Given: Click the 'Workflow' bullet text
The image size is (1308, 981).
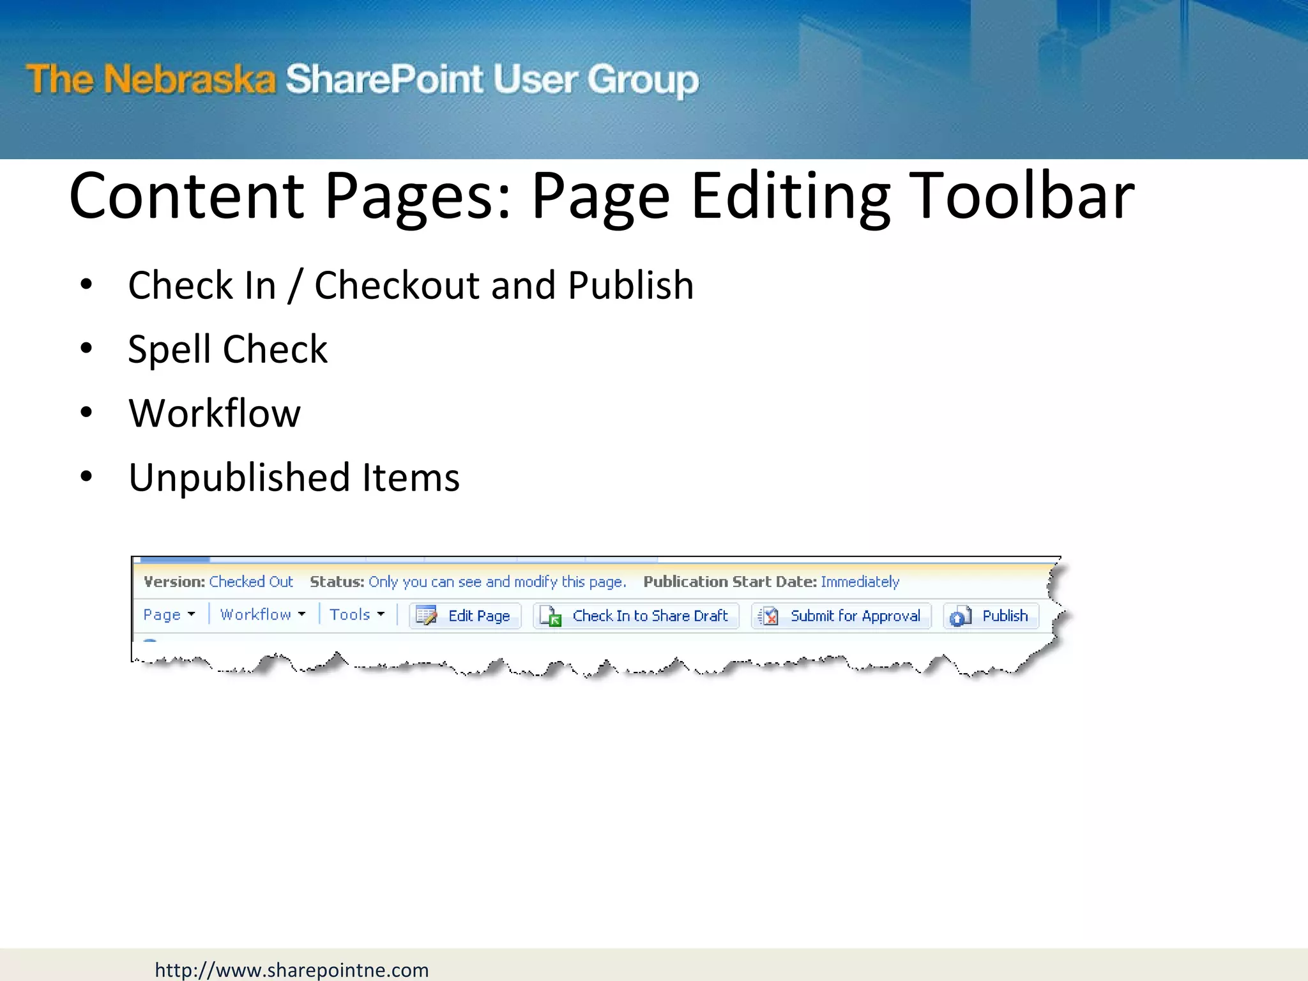Looking at the screenshot, I should pyautogui.click(x=215, y=413).
